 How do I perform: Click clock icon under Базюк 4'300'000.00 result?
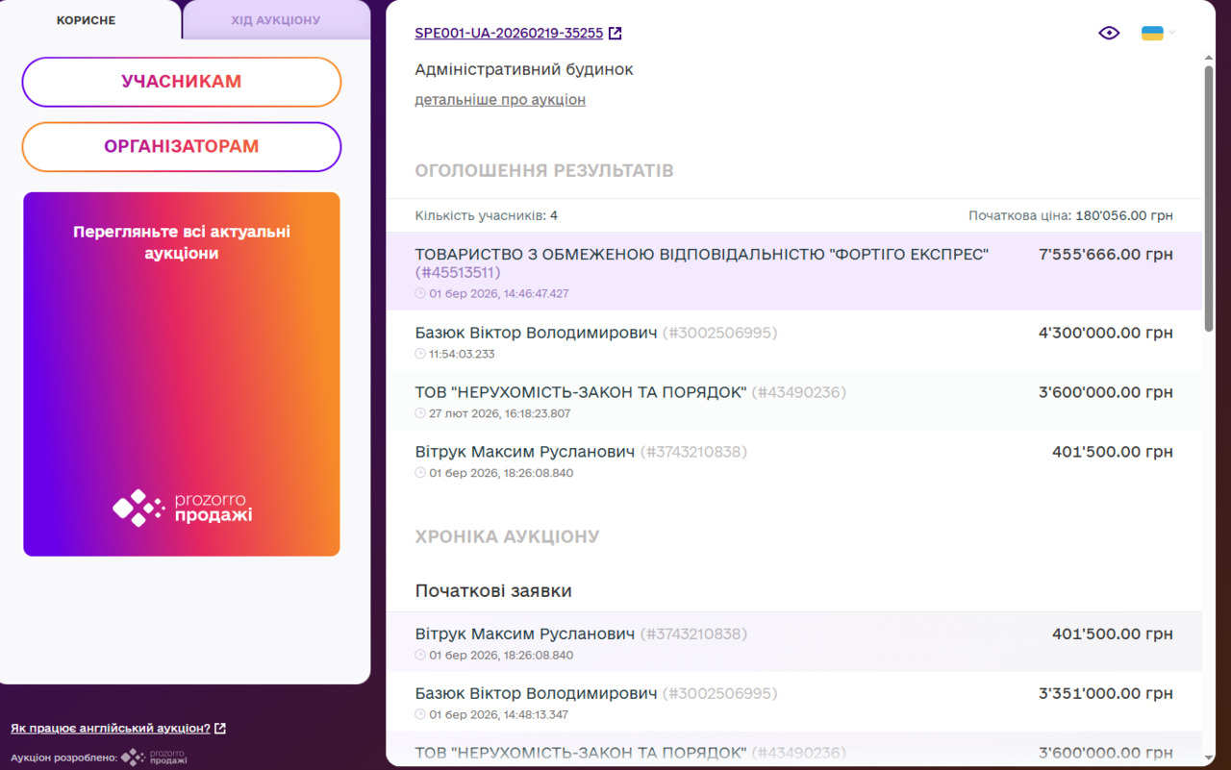[420, 355]
